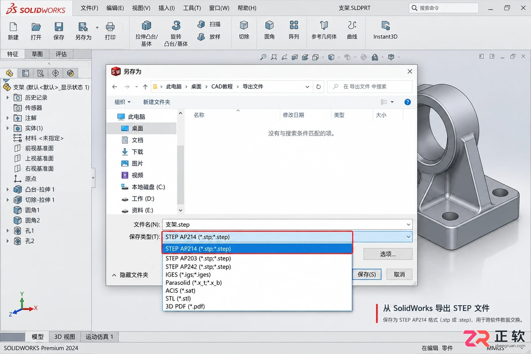Switch to the 草图 tab
531x354 pixels.
(x=37, y=54)
